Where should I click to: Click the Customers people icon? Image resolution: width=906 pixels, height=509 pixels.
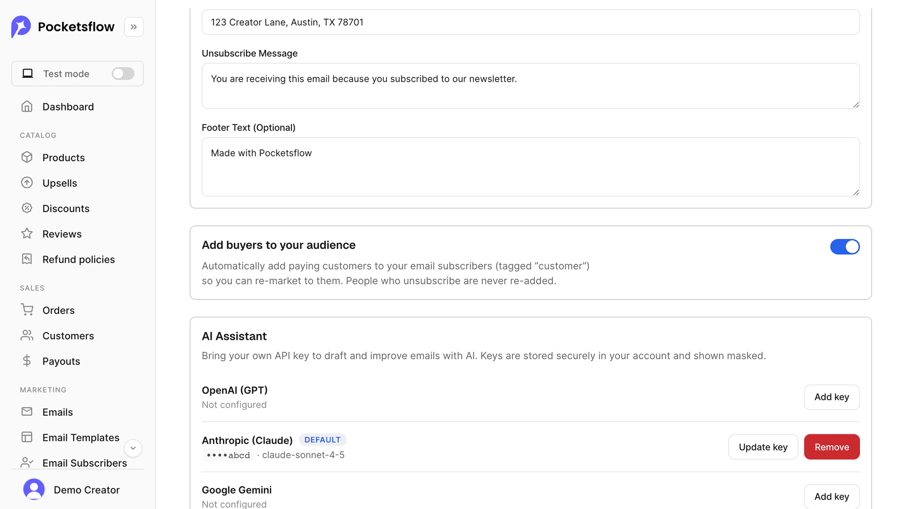[27, 336]
